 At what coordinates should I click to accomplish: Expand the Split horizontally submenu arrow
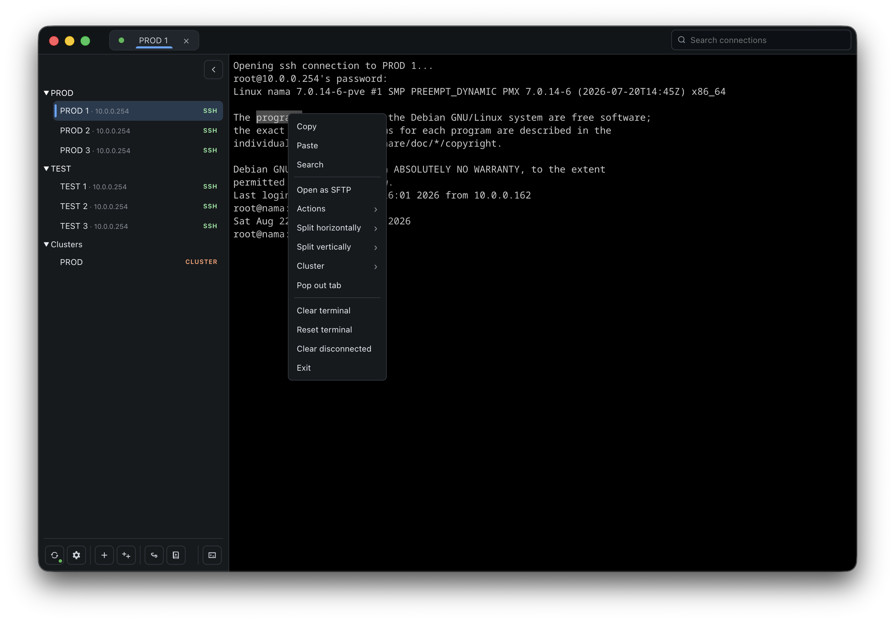376,228
